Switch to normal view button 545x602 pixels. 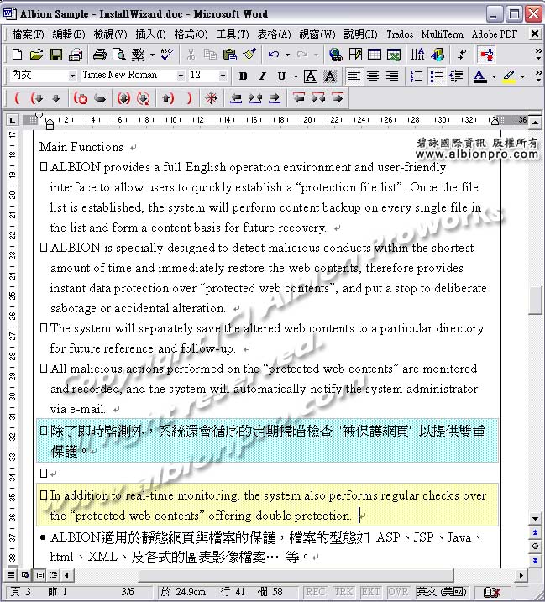coord(11,575)
